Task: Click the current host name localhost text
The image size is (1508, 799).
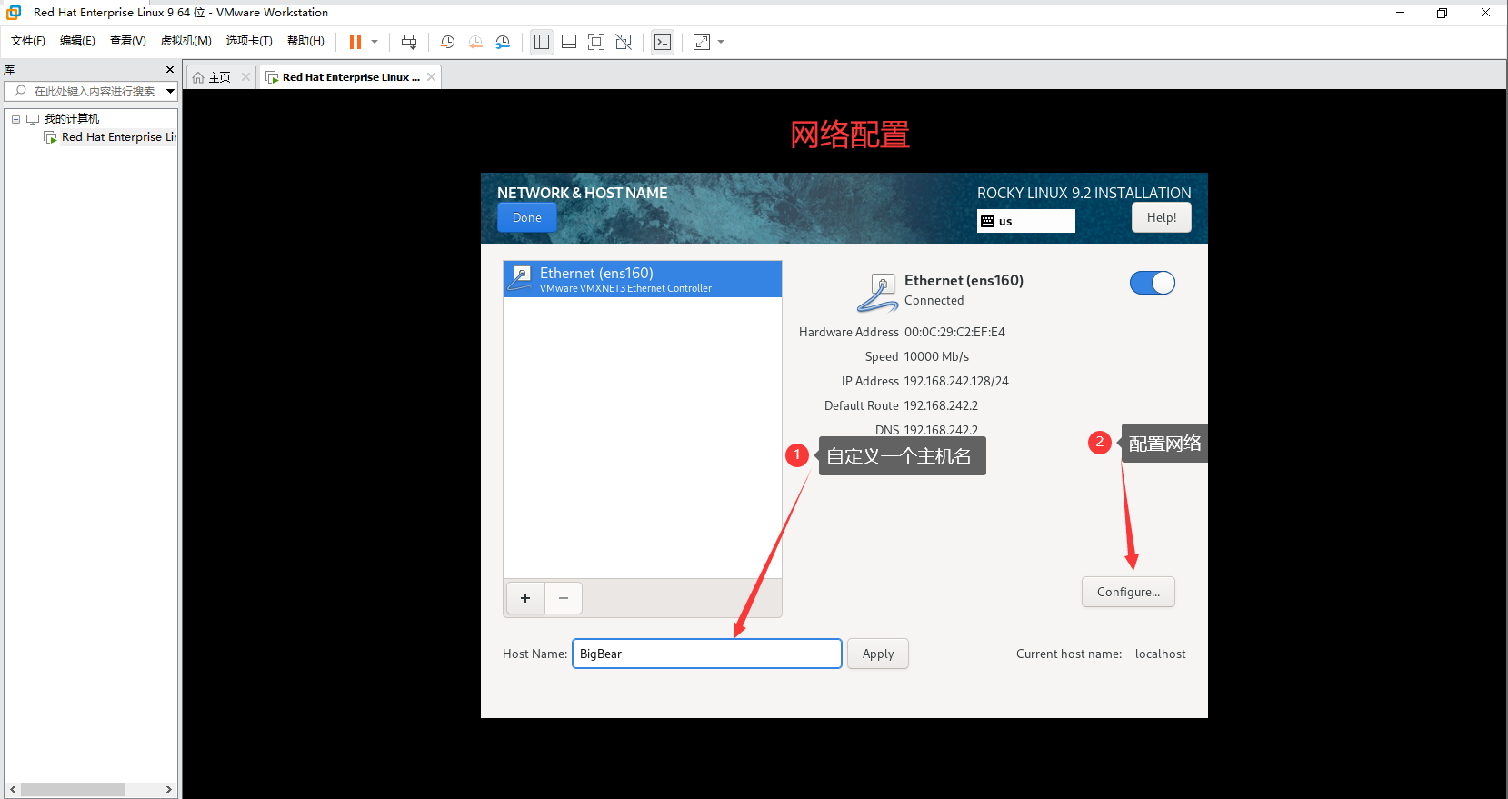Action: [1161, 654]
